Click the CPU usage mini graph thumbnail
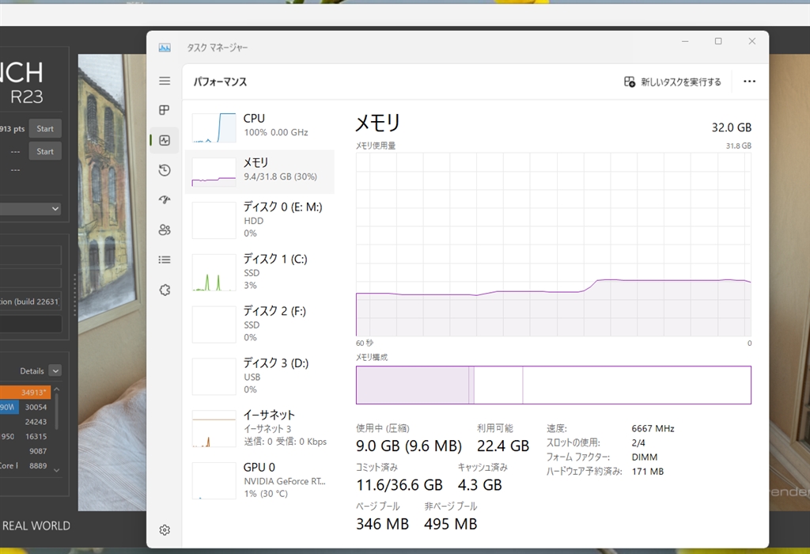 click(214, 127)
